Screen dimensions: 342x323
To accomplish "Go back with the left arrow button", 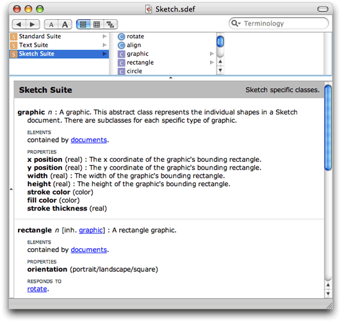I will point(19,24).
